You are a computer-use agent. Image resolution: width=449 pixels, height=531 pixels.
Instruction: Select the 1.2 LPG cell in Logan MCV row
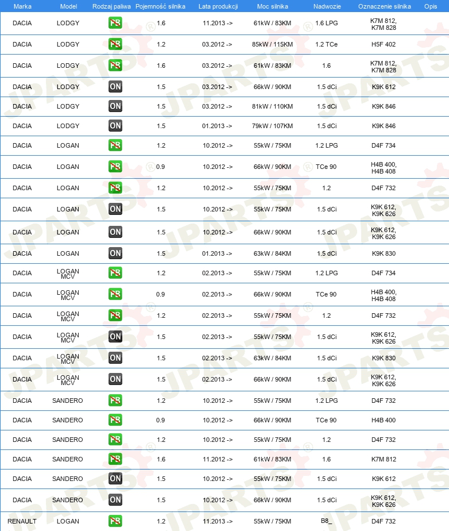coord(326,273)
